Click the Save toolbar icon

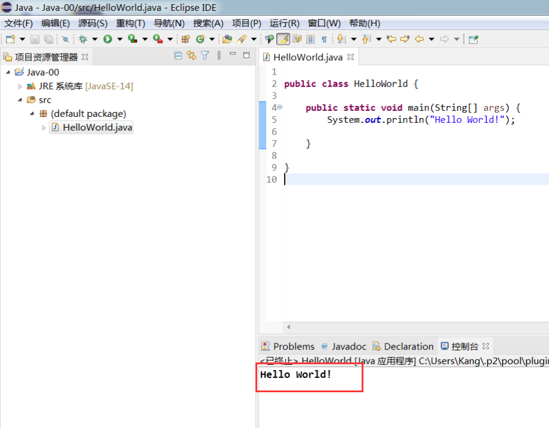pos(35,39)
